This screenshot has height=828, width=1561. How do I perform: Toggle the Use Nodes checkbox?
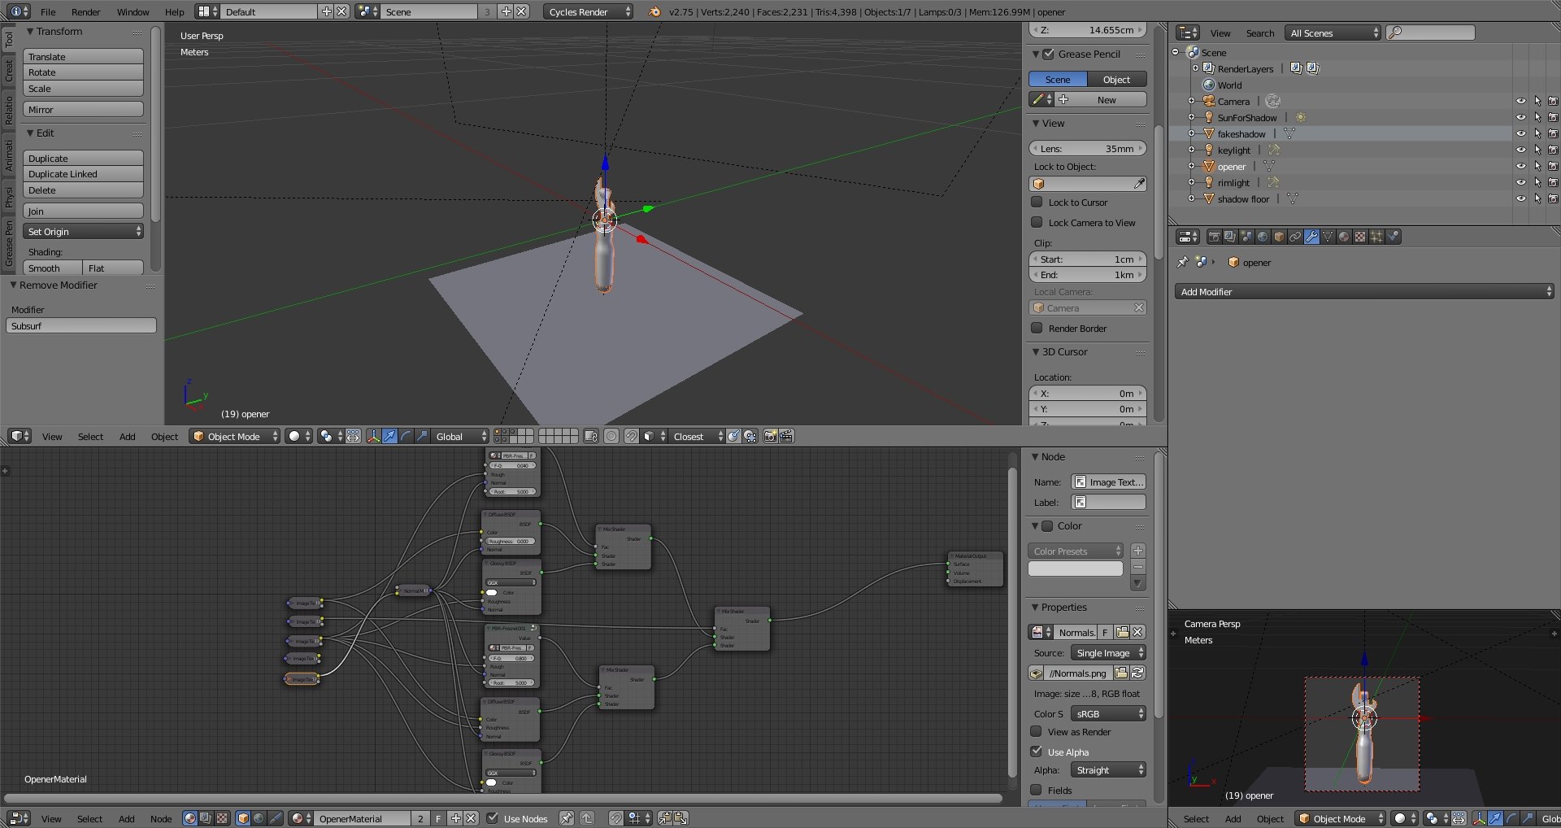492,818
